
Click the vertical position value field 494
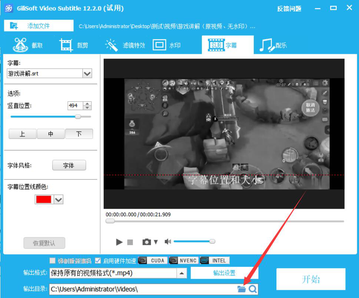click(x=75, y=106)
